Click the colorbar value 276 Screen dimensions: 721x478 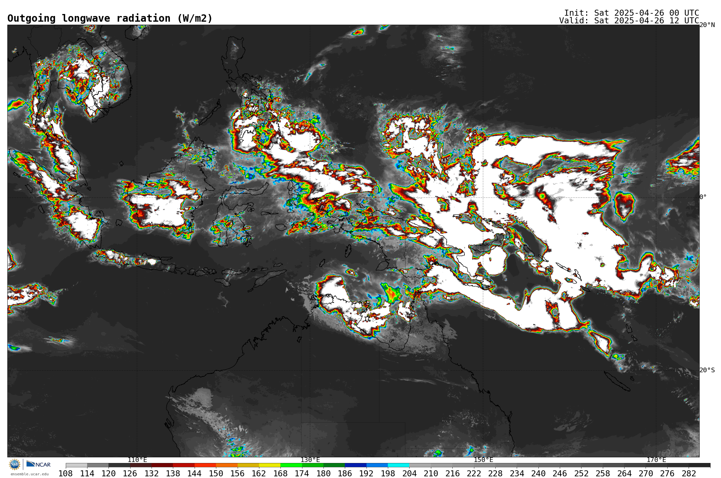[x=667, y=474]
